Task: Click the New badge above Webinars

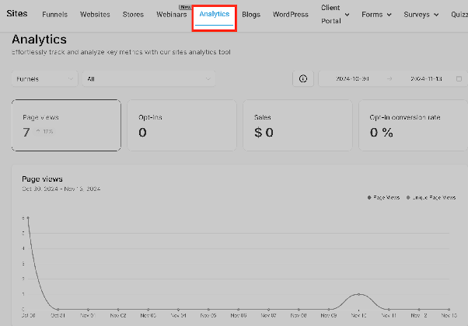Action: 185,7
